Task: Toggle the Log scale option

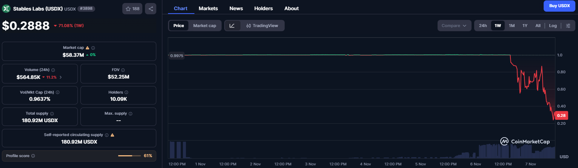Action: pyautogui.click(x=553, y=26)
